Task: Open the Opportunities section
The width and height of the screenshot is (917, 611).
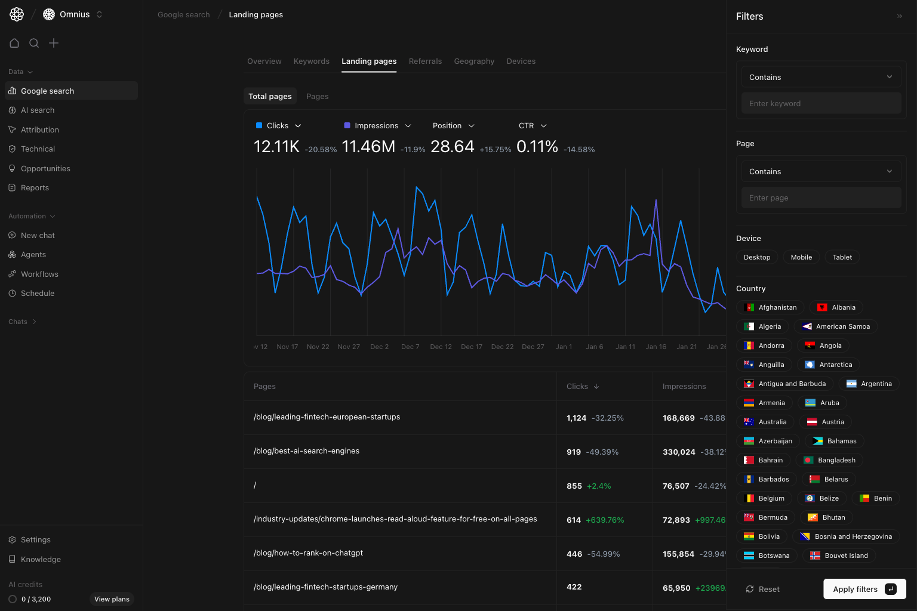Action: click(45, 168)
